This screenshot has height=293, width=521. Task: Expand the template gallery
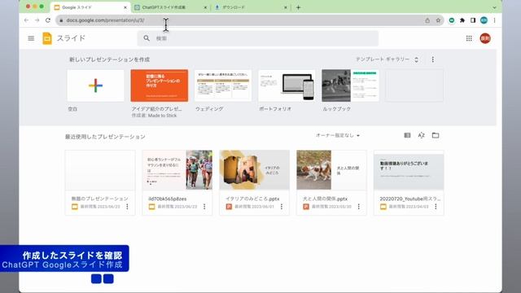pos(387,59)
